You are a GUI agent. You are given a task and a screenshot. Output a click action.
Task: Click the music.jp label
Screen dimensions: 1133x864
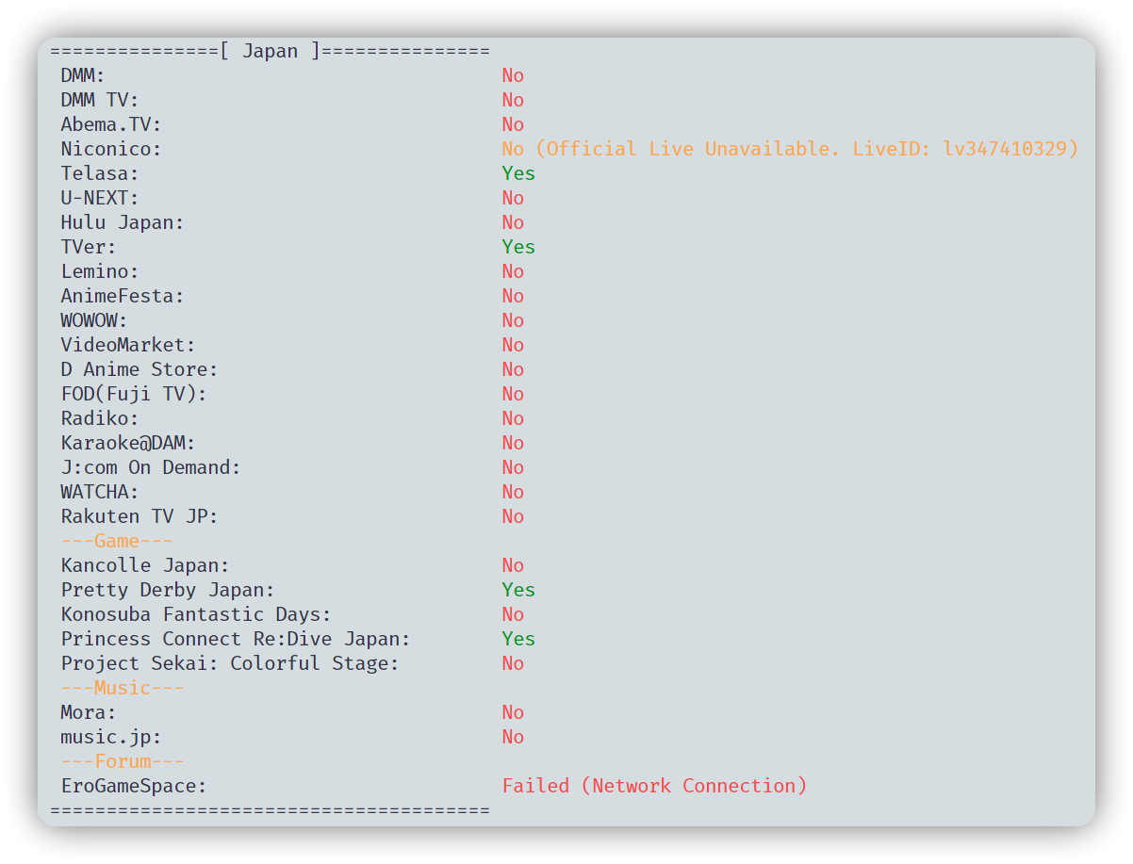coord(111,737)
